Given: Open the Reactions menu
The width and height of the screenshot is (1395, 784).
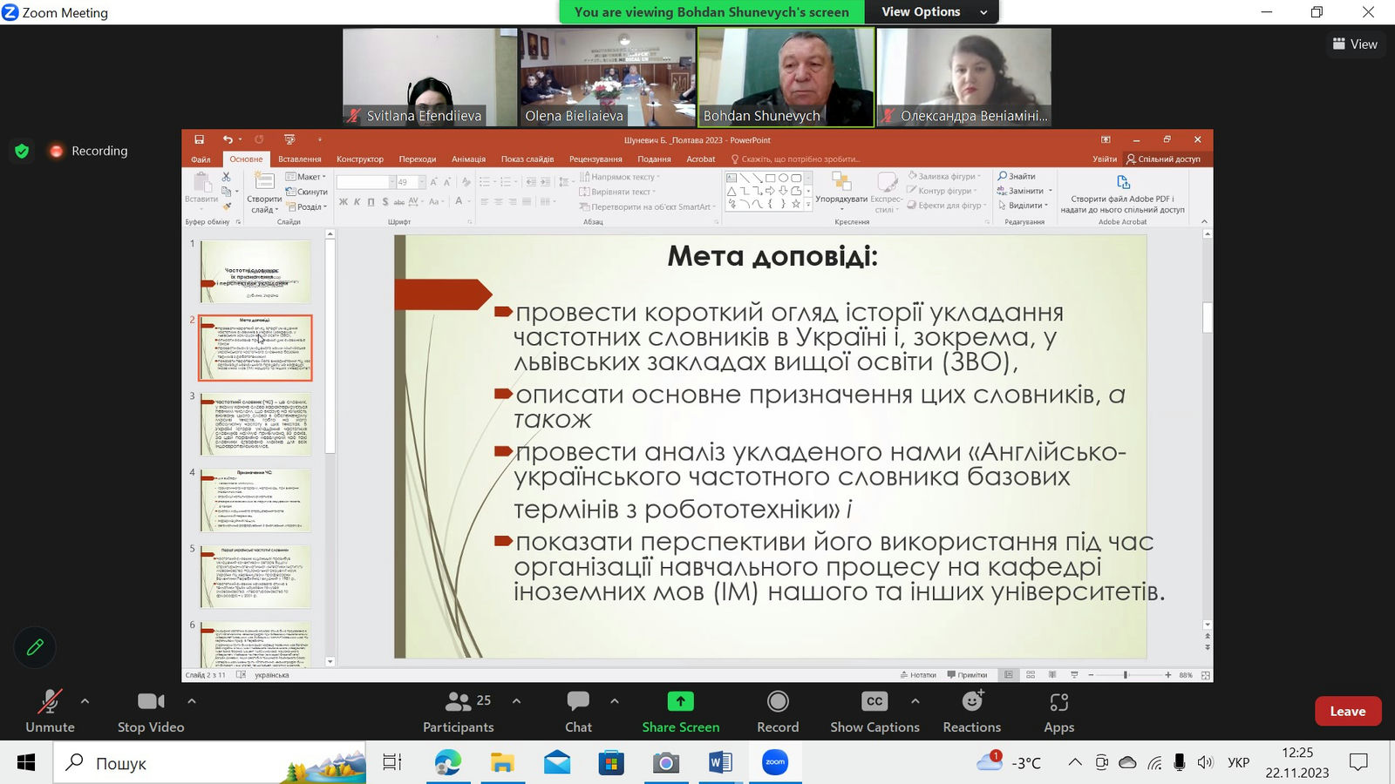Looking at the screenshot, I should tap(971, 711).
